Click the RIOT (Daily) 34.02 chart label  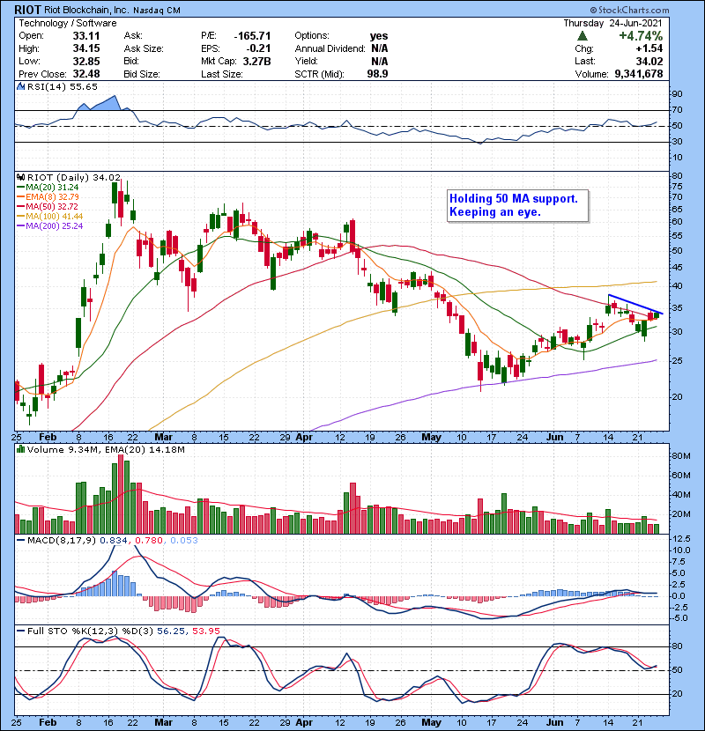tap(74, 177)
